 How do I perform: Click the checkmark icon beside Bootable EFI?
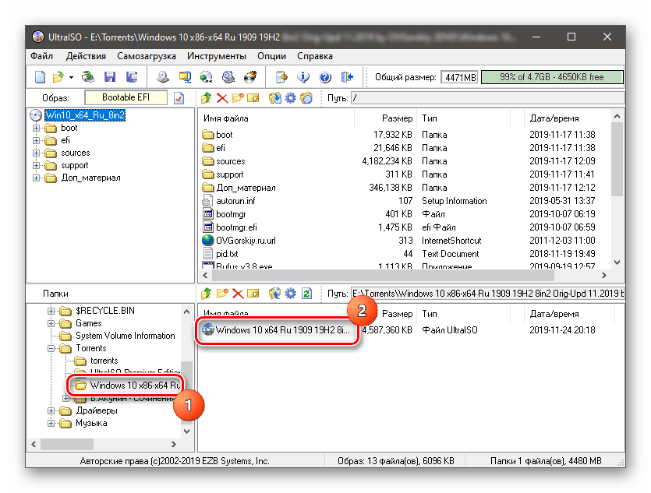coord(179,98)
